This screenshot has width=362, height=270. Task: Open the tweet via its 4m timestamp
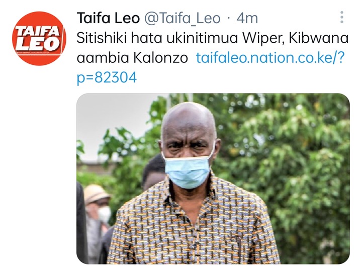tap(247, 18)
